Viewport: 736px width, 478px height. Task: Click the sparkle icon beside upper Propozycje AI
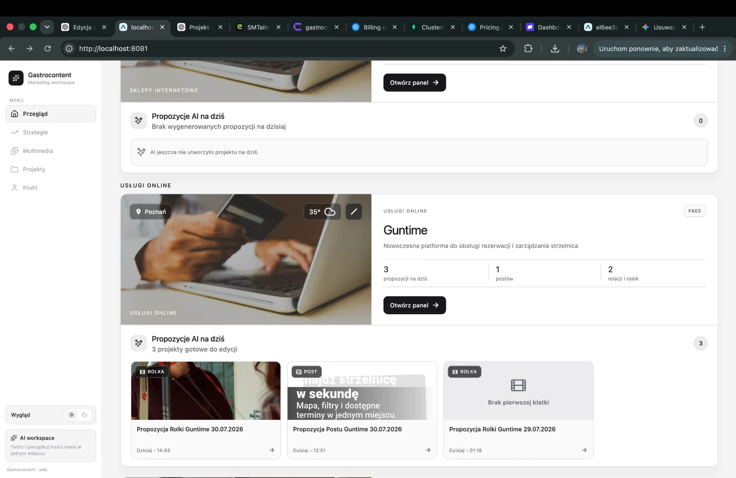point(139,121)
